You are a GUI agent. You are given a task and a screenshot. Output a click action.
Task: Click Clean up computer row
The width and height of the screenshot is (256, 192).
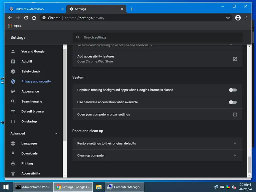[157, 155]
